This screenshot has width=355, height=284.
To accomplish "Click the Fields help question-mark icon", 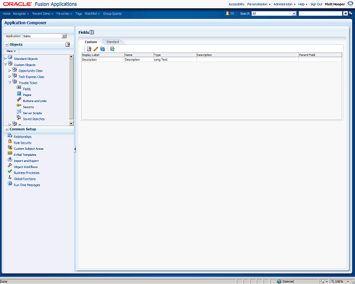I will (x=92, y=32).
